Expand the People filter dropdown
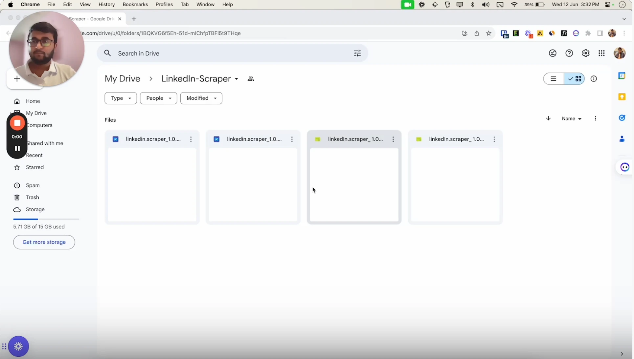This screenshot has width=634, height=359. pos(158,98)
